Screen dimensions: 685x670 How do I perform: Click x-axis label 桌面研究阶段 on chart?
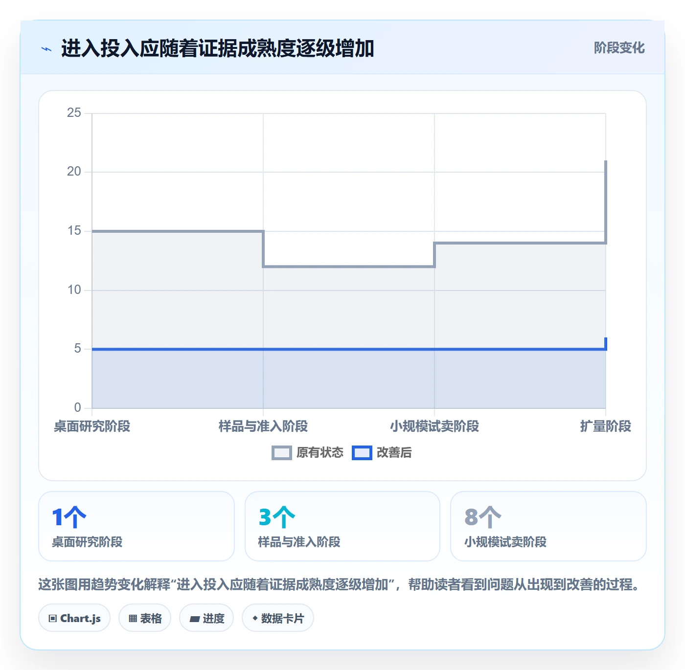pyautogui.click(x=92, y=426)
